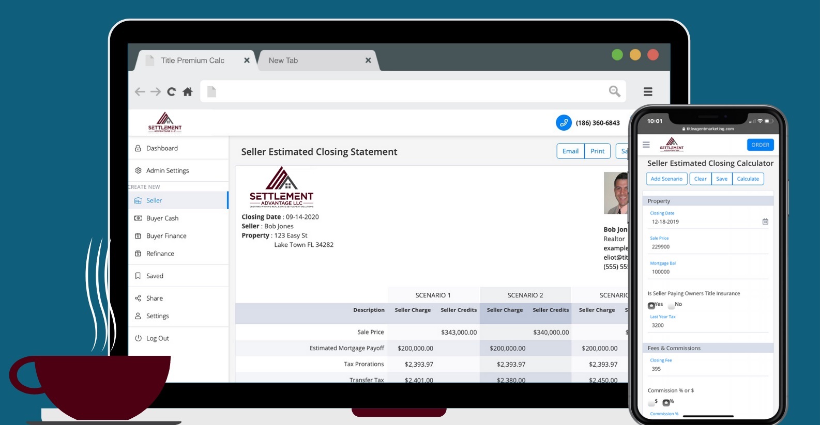Click the browser forward arrow
Viewport: 820px width, 425px height.
coord(156,92)
